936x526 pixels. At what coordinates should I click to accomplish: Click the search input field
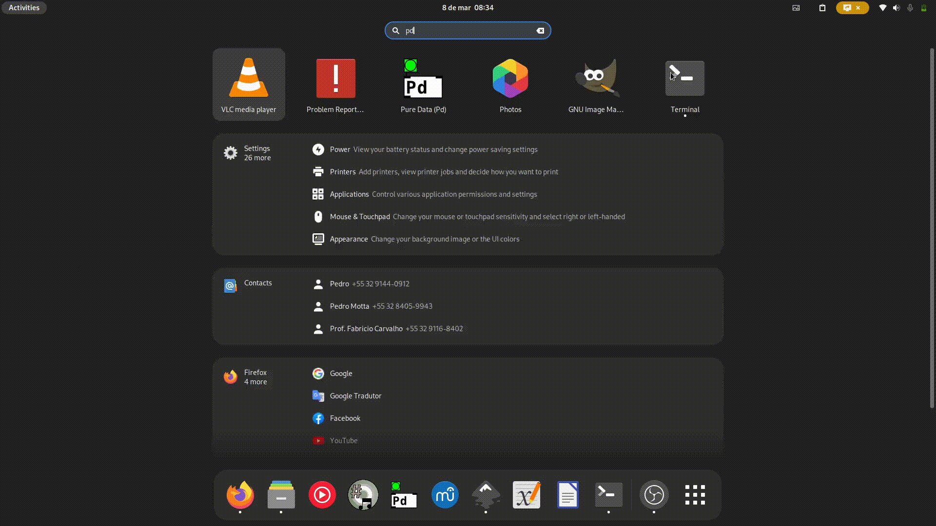468,31
